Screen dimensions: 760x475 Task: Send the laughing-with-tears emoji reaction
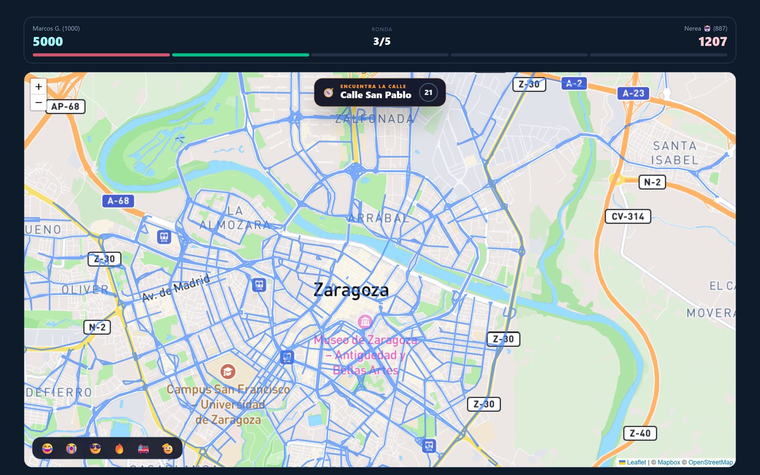(x=47, y=448)
